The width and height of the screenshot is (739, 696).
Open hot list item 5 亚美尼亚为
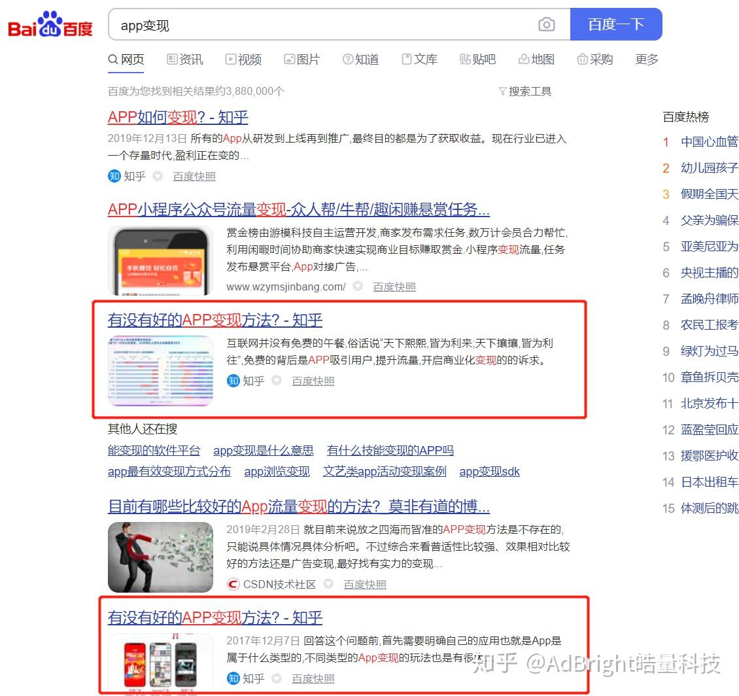[x=710, y=246]
